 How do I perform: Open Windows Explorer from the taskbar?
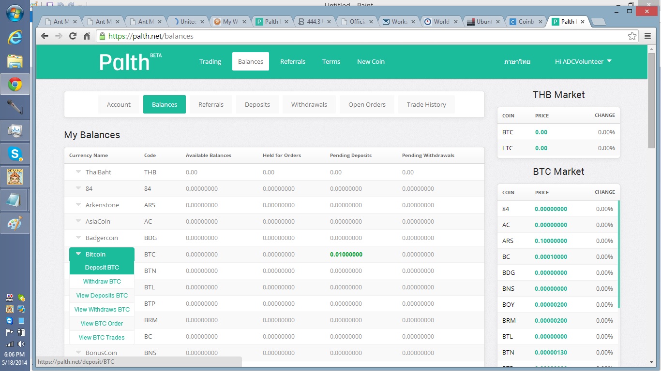(15, 61)
